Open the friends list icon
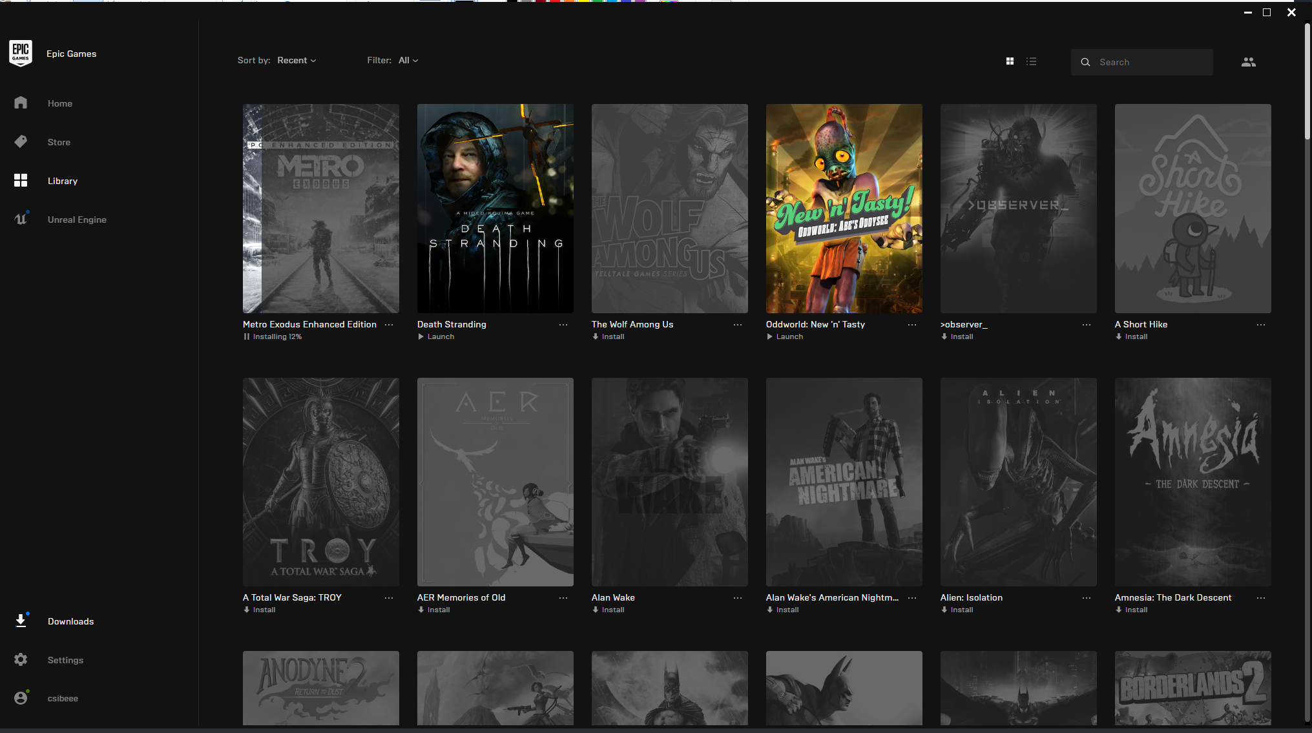1312x733 pixels. click(x=1249, y=62)
